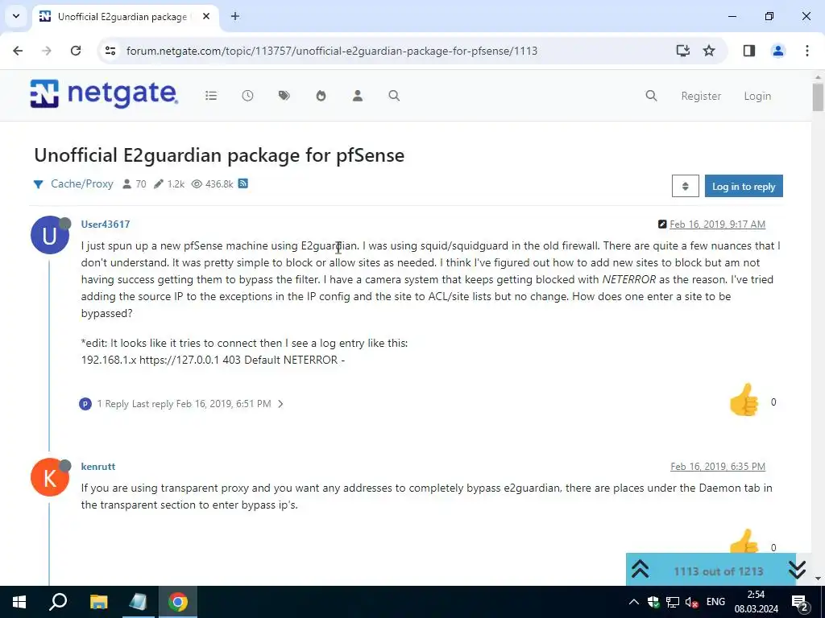The image size is (825, 618).
Task: Click the vote count 0 on User43617's post
Action: click(x=773, y=402)
